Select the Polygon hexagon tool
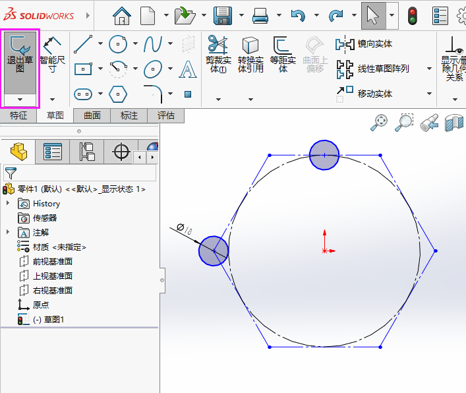 click(118, 94)
